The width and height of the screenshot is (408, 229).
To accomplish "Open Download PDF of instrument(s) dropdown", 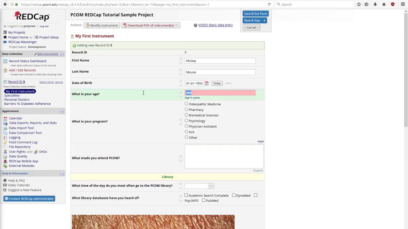I will pos(150,25).
